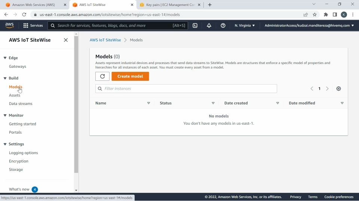Open the N. Virginia region dropdown
The image size is (359, 201).
pyautogui.click(x=245, y=26)
